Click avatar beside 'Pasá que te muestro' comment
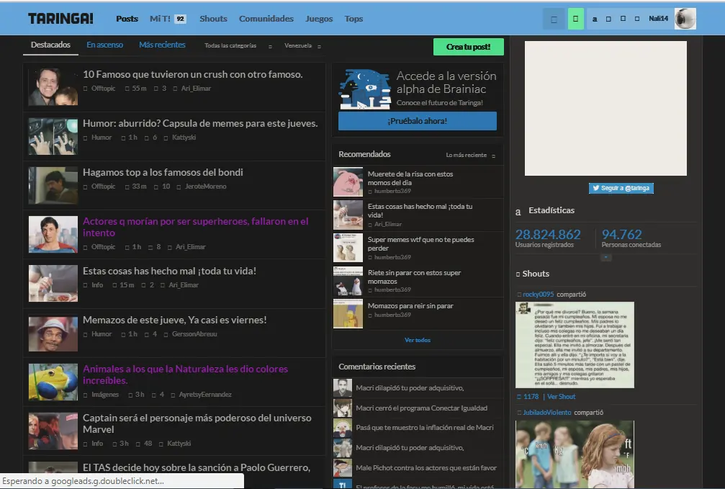Viewport: 725px width, 489px height. click(x=343, y=428)
